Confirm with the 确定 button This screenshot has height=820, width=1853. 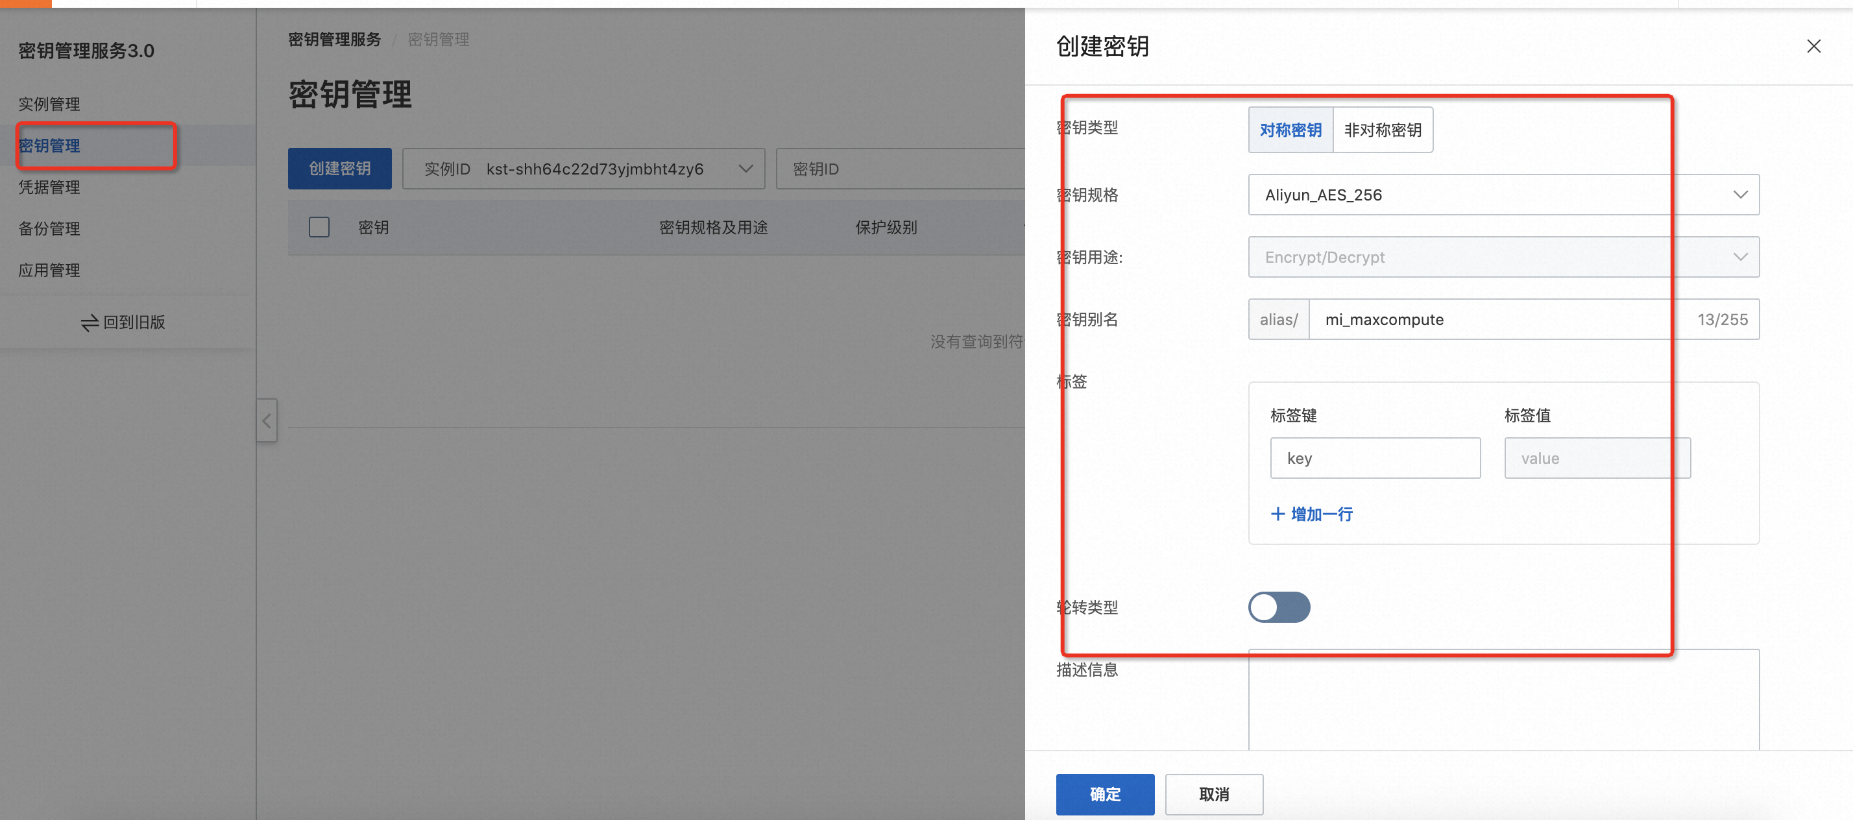(x=1105, y=794)
